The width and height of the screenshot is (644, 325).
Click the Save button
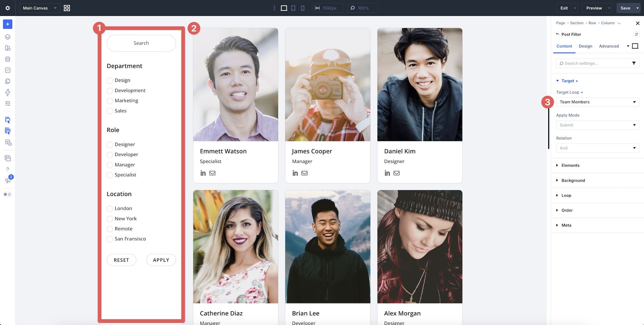point(625,8)
